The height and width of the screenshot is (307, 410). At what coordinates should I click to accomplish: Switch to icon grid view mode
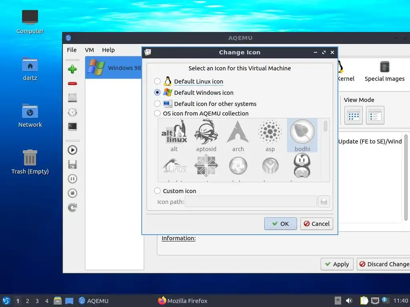pyautogui.click(x=353, y=115)
